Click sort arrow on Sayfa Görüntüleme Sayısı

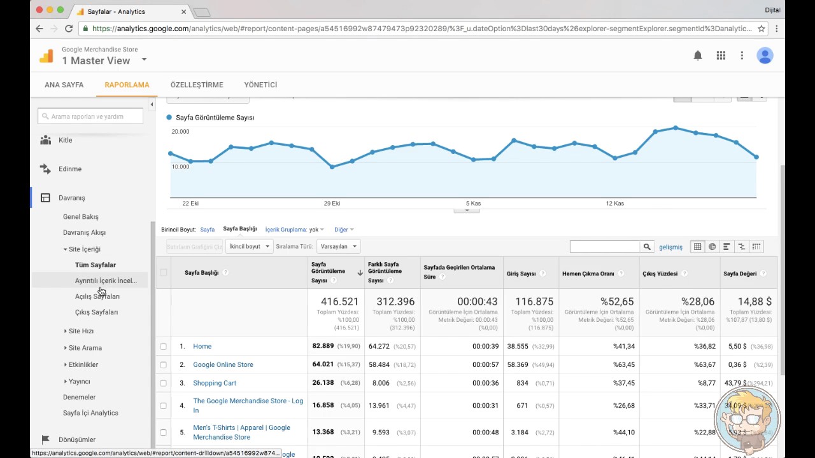[360, 273]
